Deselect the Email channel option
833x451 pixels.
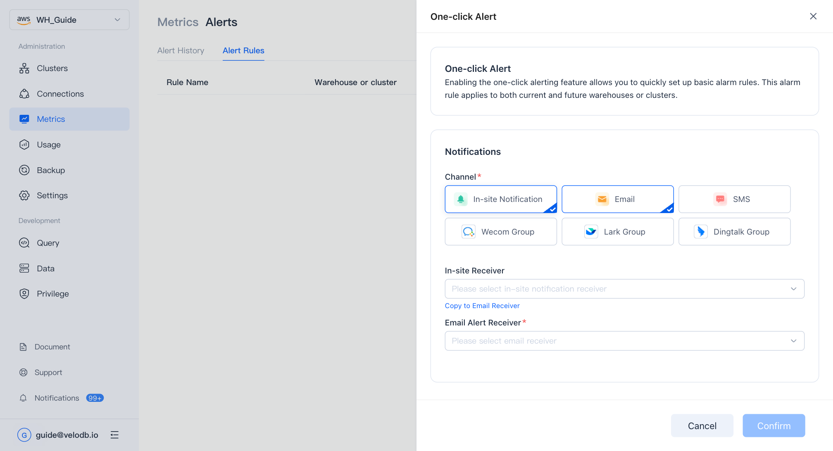point(617,199)
